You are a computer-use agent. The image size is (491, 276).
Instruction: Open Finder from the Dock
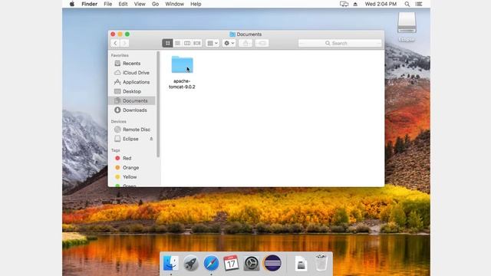[x=171, y=263]
